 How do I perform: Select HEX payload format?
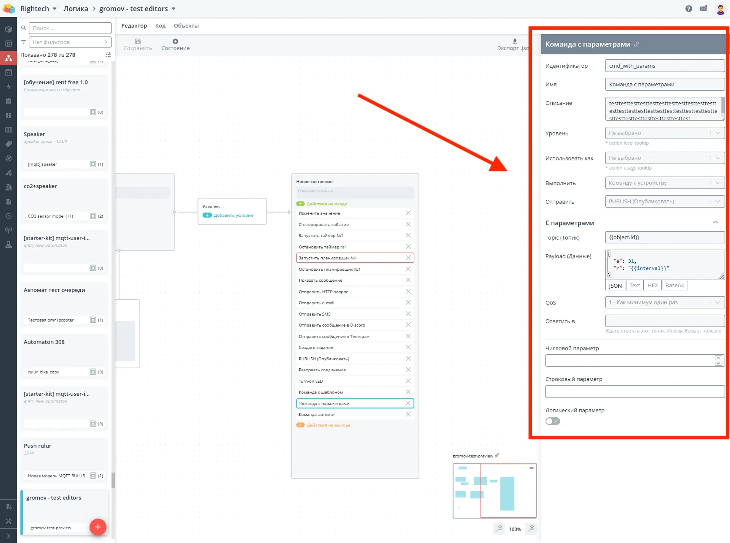(x=652, y=285)
